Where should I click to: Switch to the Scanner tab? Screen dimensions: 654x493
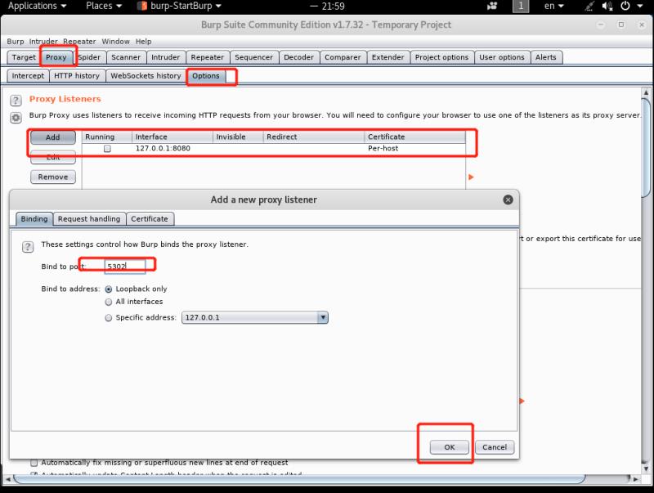coord(126,57)
